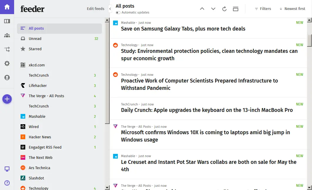The image size is (312, 190).
Task: Select the Unread folder
Action: [x=60, y=38]
